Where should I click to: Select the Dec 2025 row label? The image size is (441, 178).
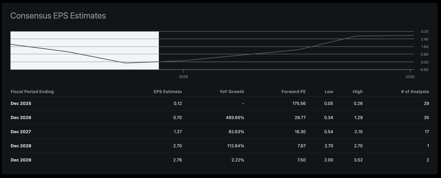(21, 103)
